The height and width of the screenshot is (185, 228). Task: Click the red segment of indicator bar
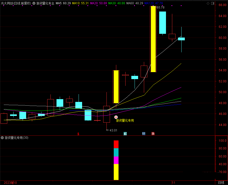click(116, 144)
